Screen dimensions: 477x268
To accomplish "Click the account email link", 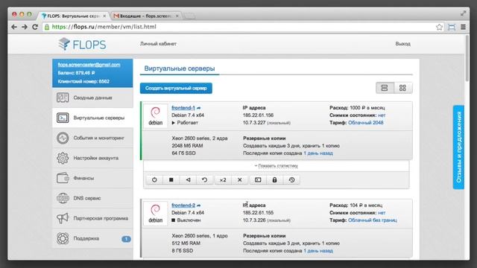I will pyautogui.click(x=89, y=65).
